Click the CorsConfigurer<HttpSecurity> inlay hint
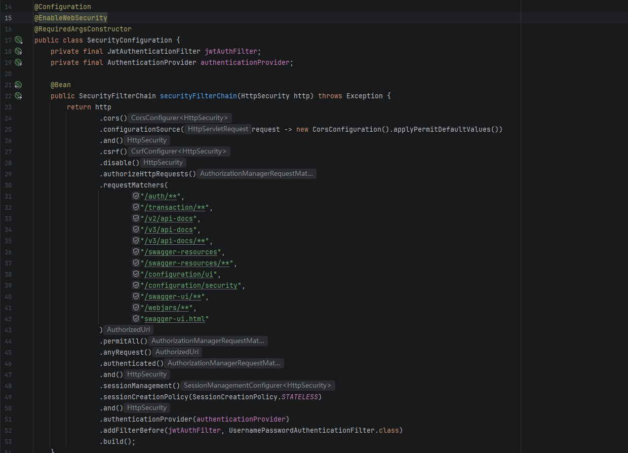This screenshot has height=453, width=628. pyautogui.click(x=180, y=118)
